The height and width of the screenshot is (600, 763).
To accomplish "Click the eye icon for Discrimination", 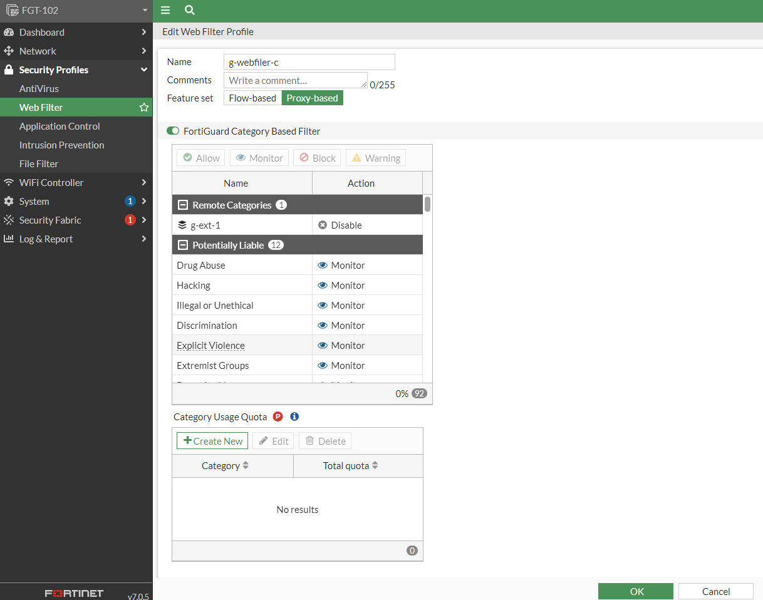I will (x=323, y=325).
